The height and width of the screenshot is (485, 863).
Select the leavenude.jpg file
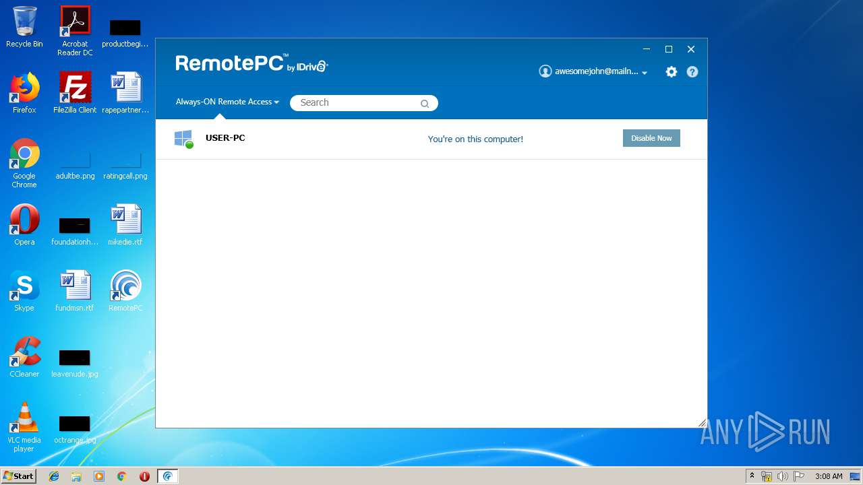tap(75, 364)
